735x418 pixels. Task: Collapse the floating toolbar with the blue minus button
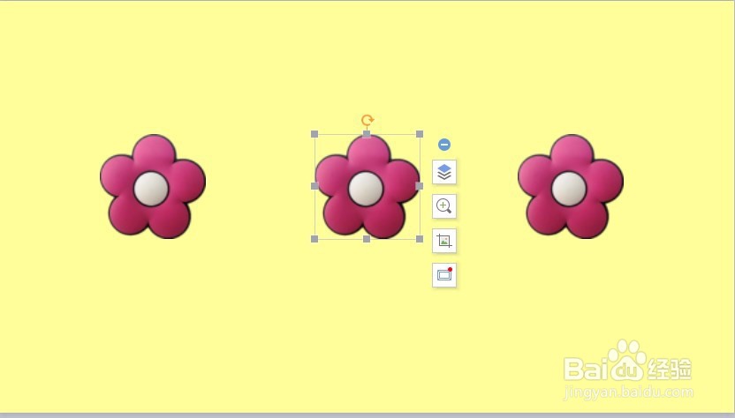[444, 145]
